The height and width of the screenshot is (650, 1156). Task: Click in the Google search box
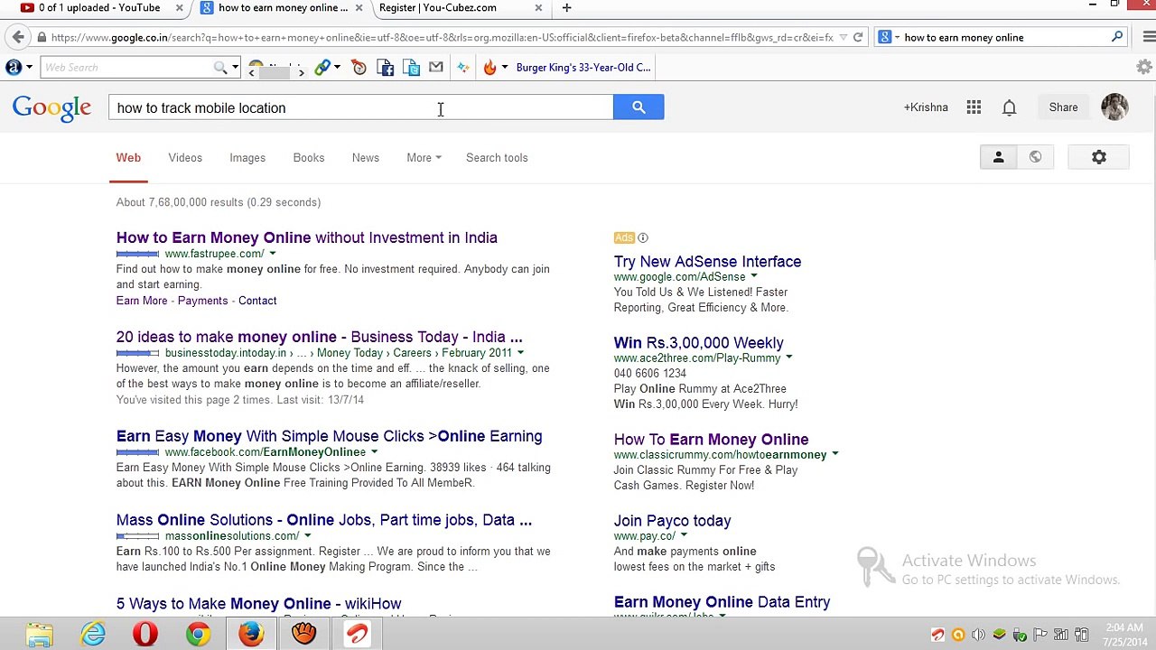point(360,107)
